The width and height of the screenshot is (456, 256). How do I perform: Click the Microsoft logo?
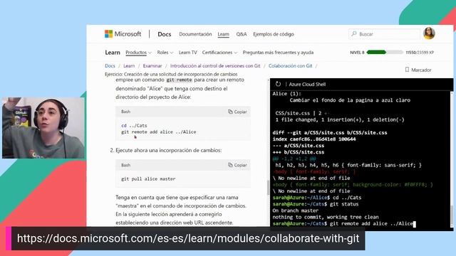pos(123,34)
